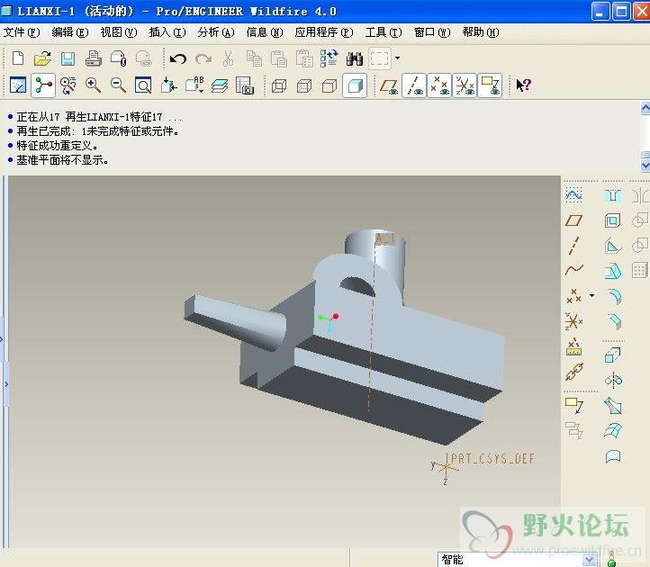Create a datum curve tool
The height and width of the screenshot is (567, 650).
pyautogui.click(x=573, y=270)
